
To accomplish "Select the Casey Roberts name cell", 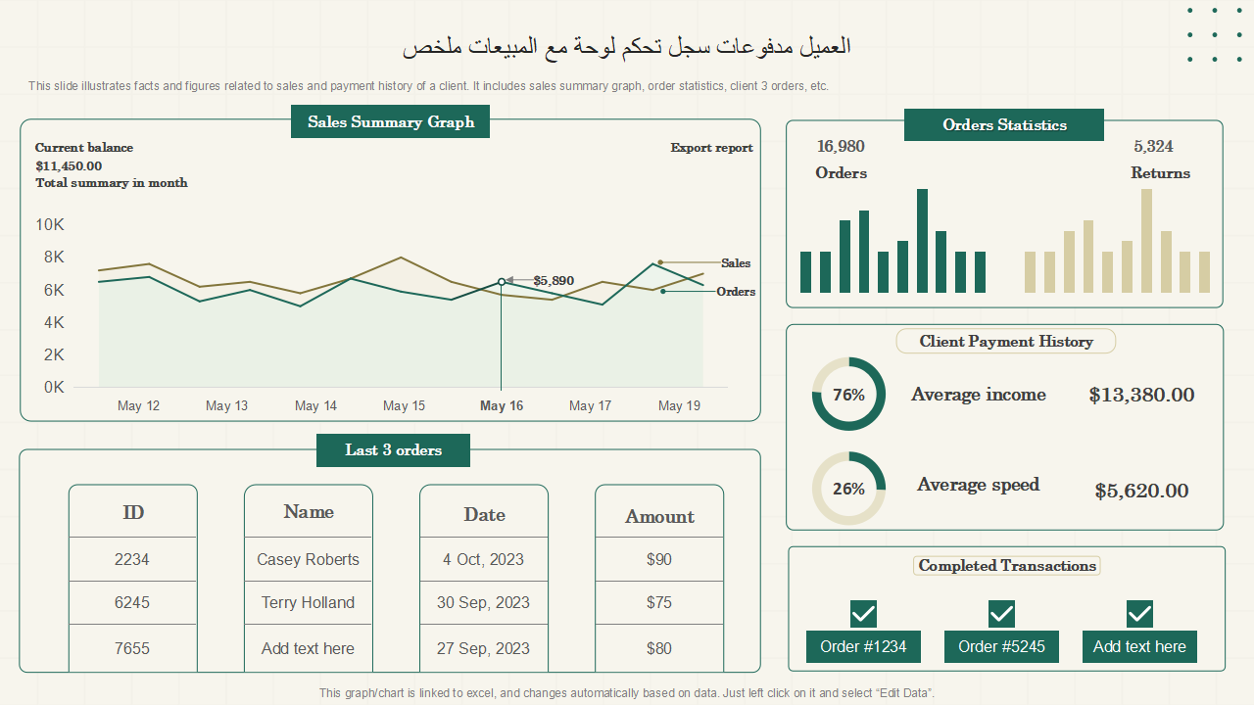I will tap(308, 559).
